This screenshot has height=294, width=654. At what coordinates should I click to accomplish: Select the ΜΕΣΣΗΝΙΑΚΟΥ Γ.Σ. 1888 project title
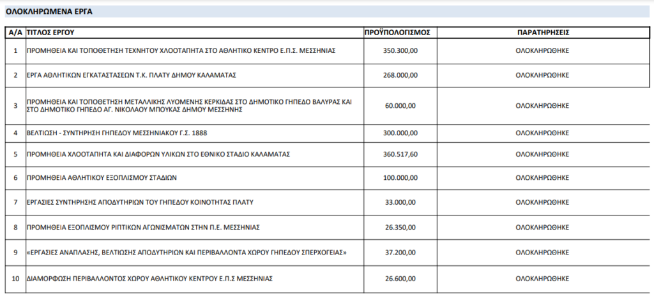tap(117, 133)
